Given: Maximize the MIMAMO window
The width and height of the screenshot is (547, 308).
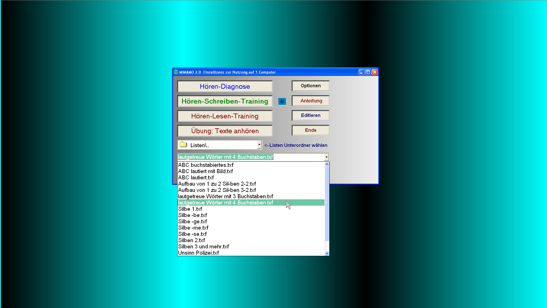Looking at the screenshot, I should (x=368, y=72).
